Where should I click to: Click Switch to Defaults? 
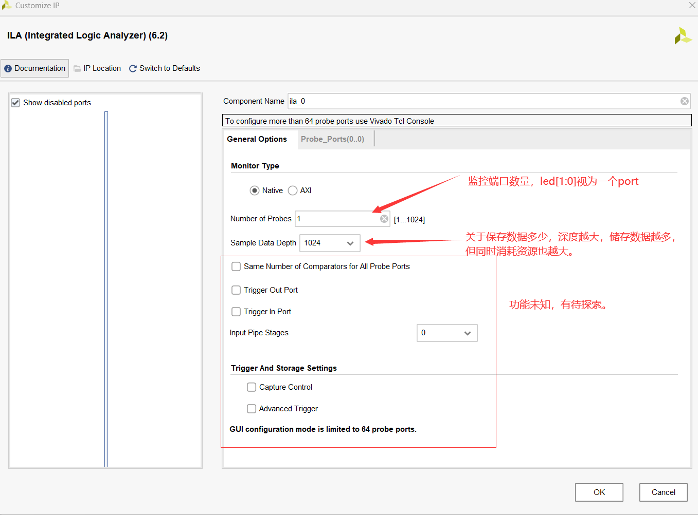[165, 68]
